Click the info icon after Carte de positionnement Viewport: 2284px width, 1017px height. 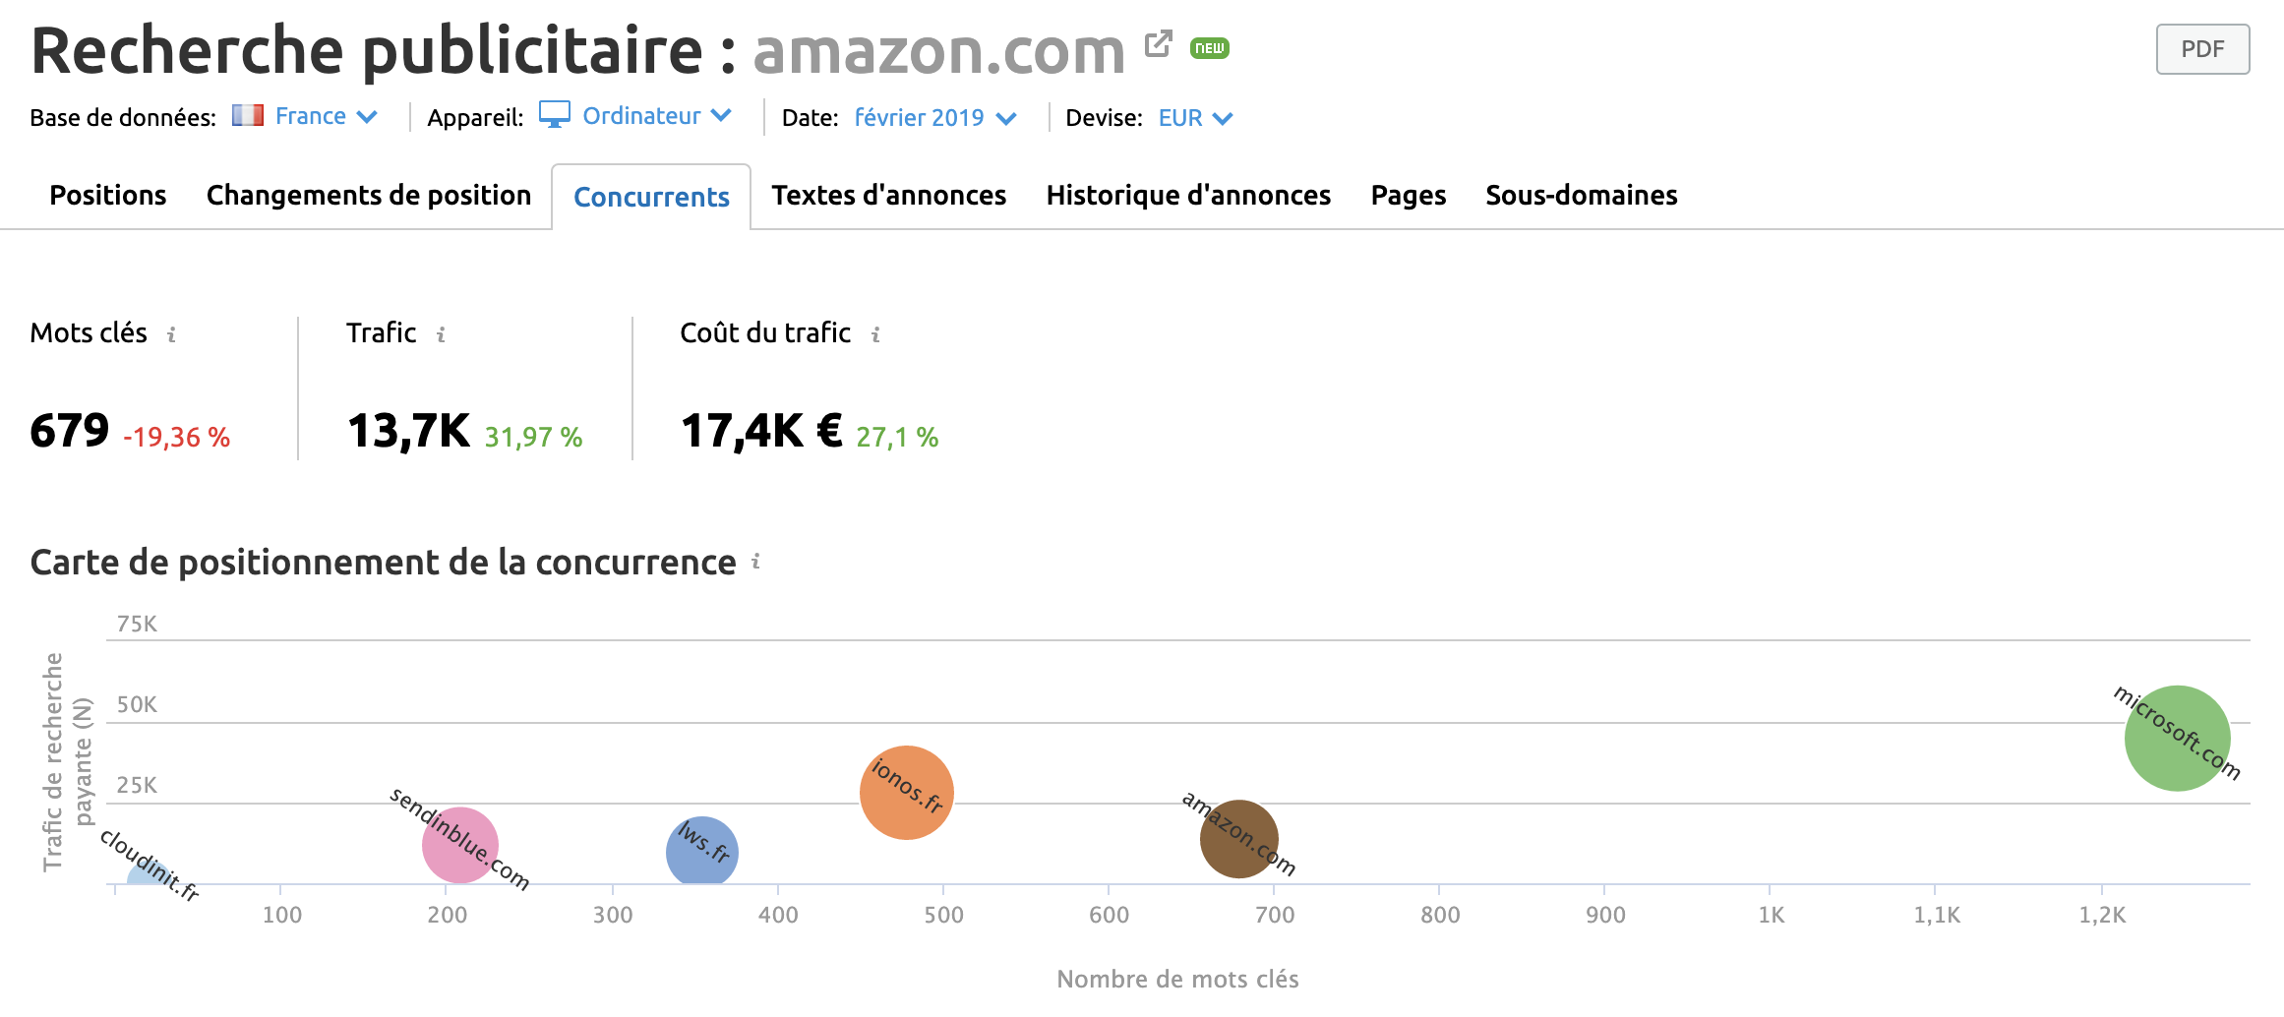(x=755, y=564)
